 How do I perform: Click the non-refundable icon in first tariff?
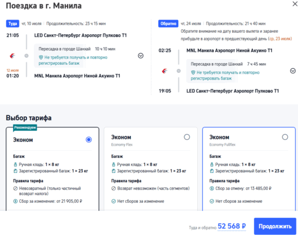(15, 189)
